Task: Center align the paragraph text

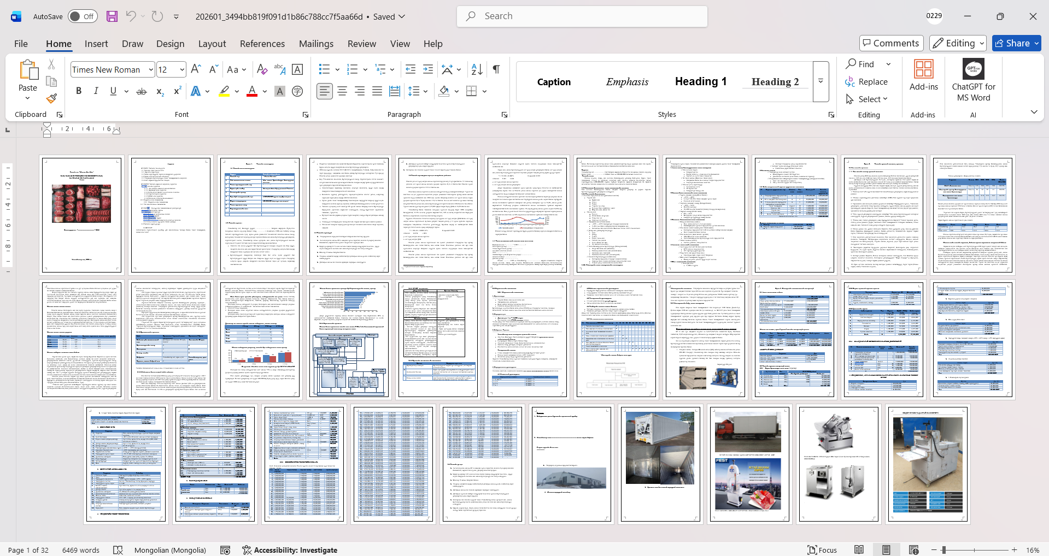Action: [x=342, y=91]
